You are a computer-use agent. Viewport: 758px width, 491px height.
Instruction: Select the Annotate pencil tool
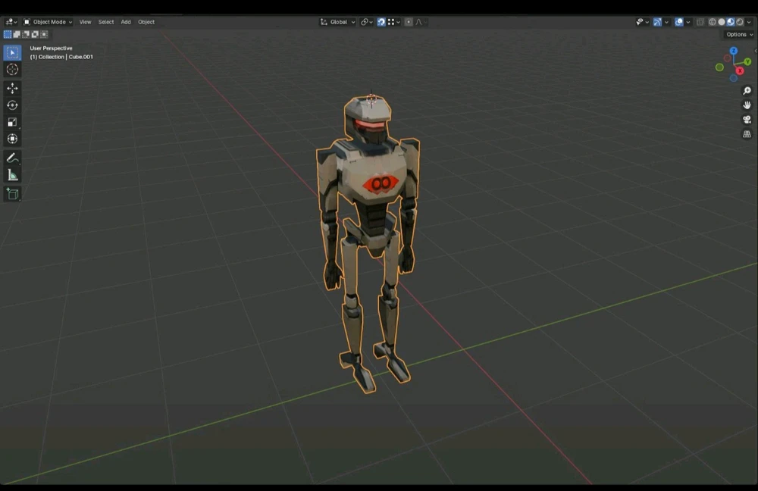pyautogui.click(x=12, y=158)
